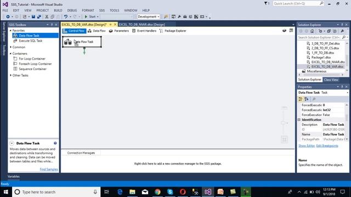Image resolution: width=351 pixels, height=197 pixels.
Task: Select 1_FF_TO_DB.dtsx in Solution Explorer
Action: [322, 53]
